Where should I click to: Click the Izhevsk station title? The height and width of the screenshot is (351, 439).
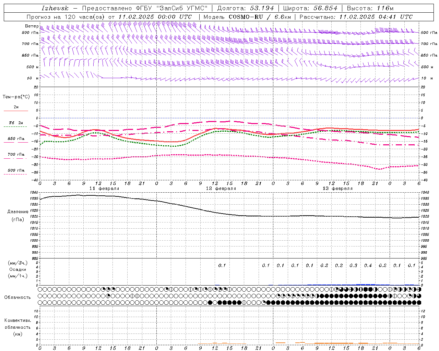(x=55, y=8)
